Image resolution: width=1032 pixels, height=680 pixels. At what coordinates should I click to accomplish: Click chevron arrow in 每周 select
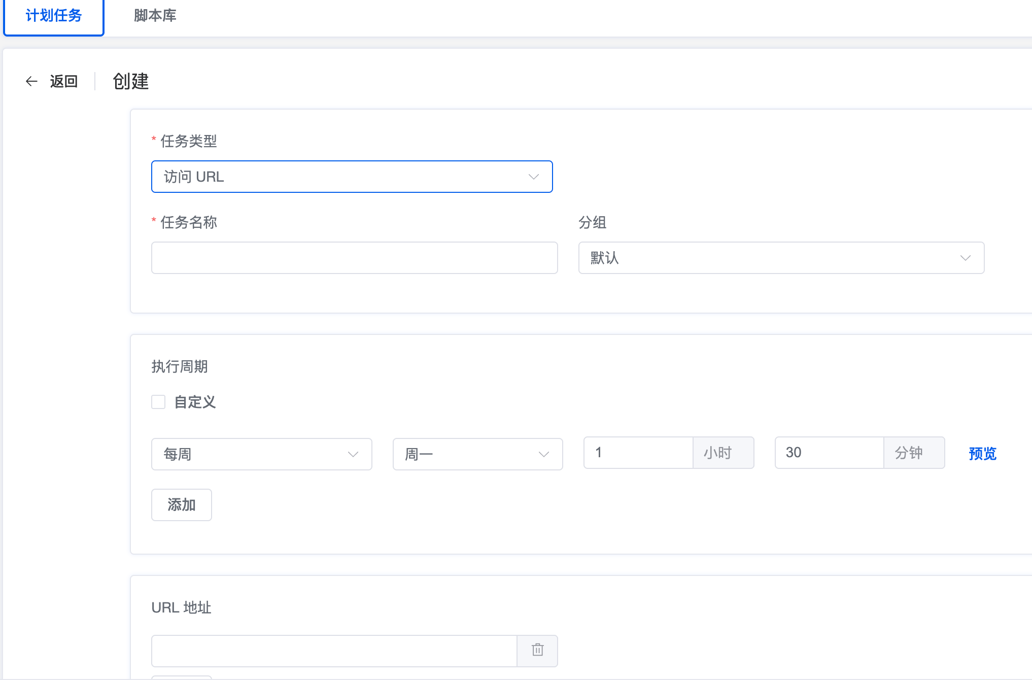point(353,454)
